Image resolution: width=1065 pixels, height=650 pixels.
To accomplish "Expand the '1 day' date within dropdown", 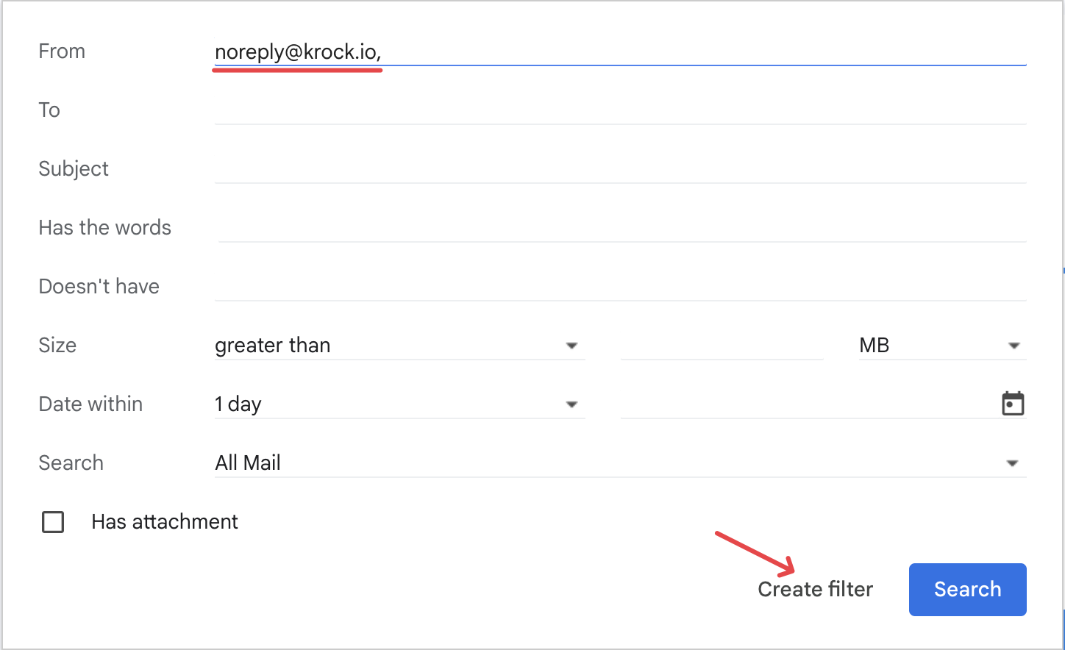I will pos(399,404).
